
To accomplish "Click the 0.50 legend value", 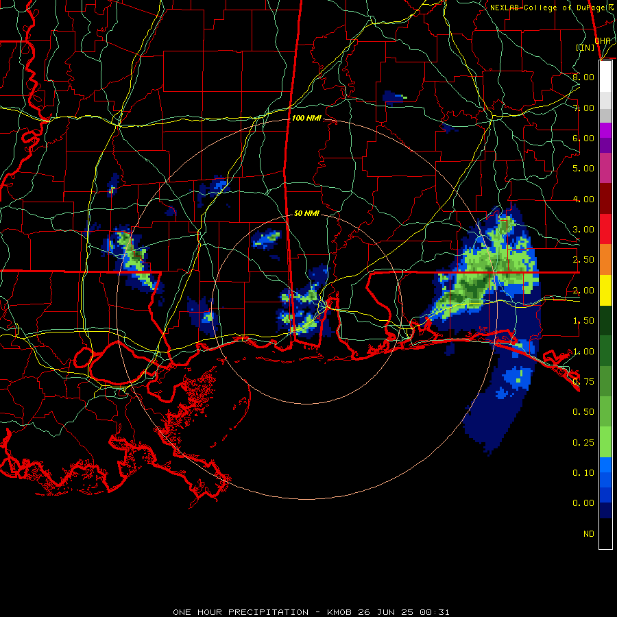I will tap(583, 412).
